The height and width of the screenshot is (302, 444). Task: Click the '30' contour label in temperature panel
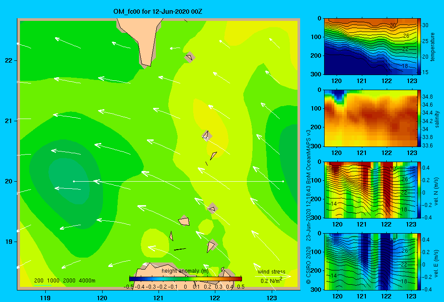[x=392, y=25]
